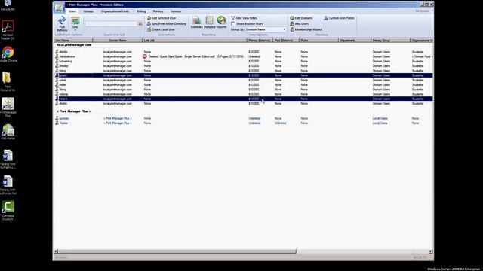Open the Summary report icon
Viewport: 483px width, 271px height.
tap(196, 23)
